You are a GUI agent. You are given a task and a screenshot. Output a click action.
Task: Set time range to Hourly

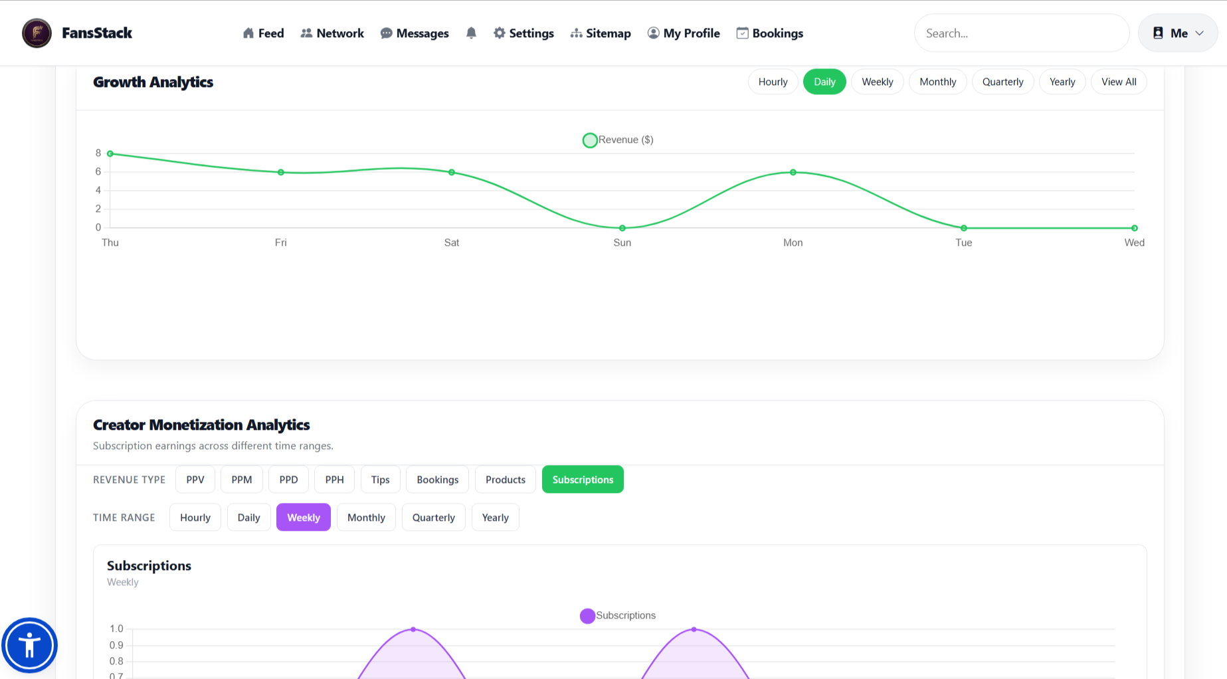(x=195, y=518)
